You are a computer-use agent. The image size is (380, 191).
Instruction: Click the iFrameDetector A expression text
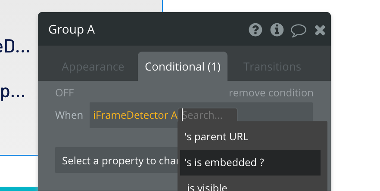(x=135, y=115)
